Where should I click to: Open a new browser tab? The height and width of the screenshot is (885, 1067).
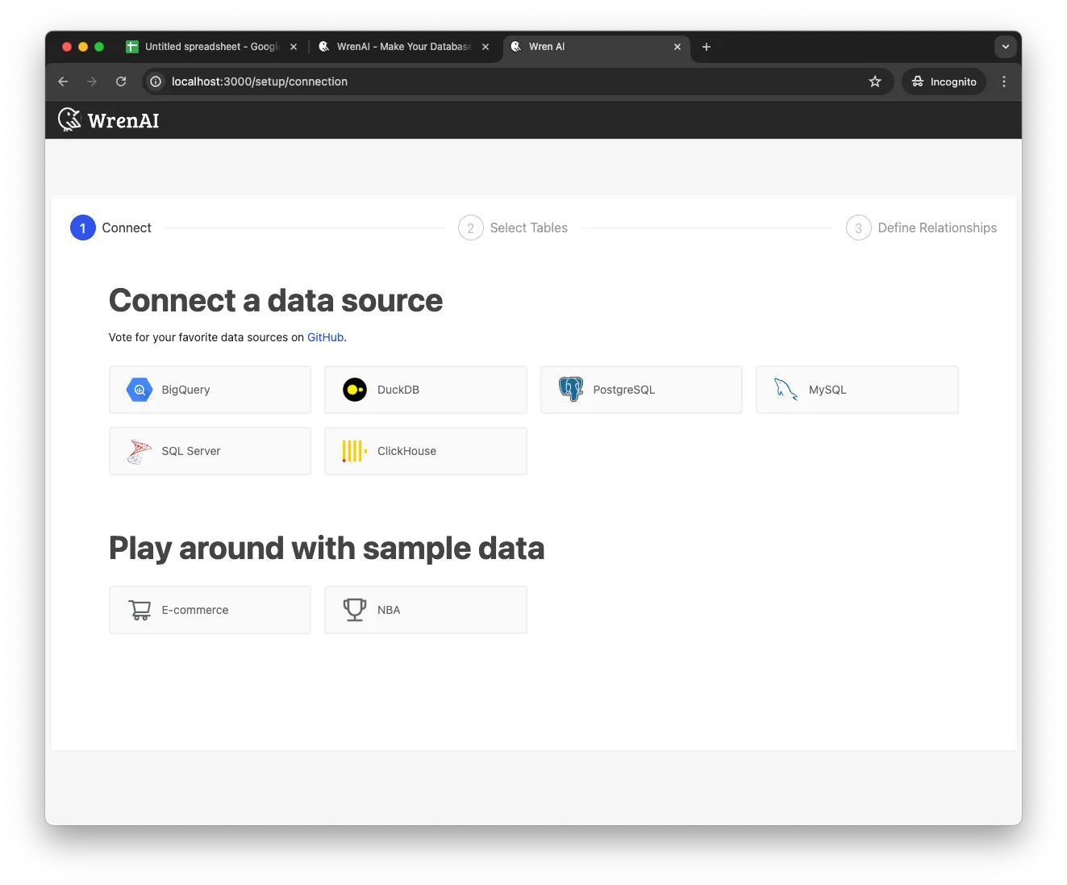tap(706, 47)
